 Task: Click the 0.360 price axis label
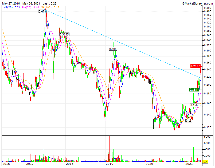208,35
